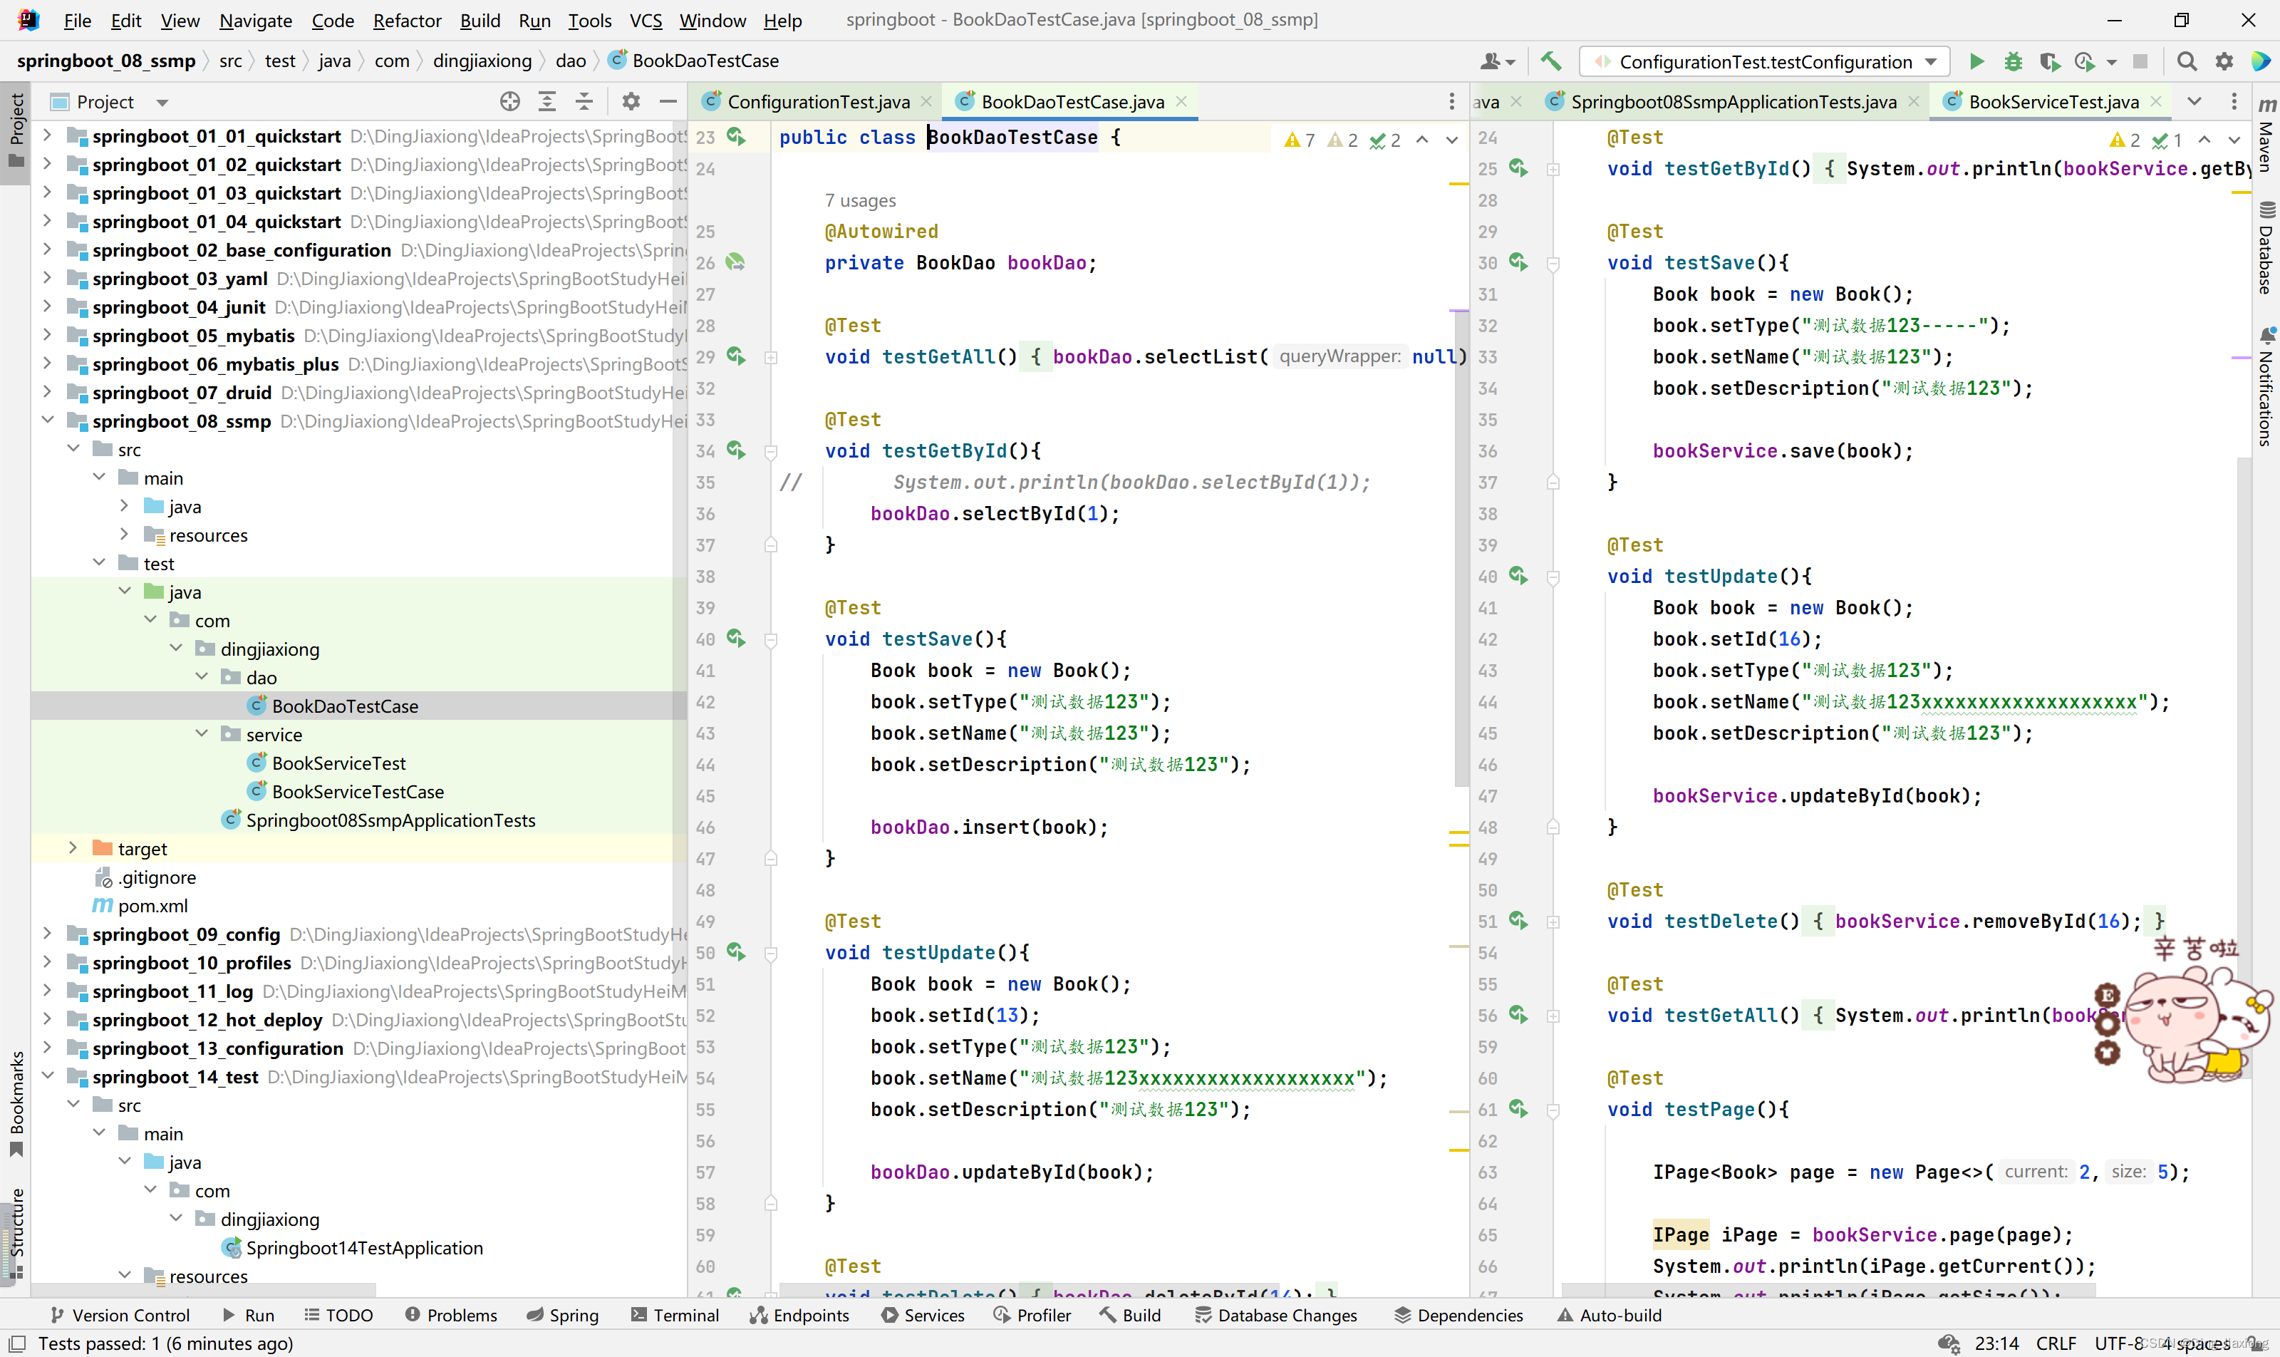Collapse all in Project panel
This screenshot has height=1357, width=2280.
(584, 101)
